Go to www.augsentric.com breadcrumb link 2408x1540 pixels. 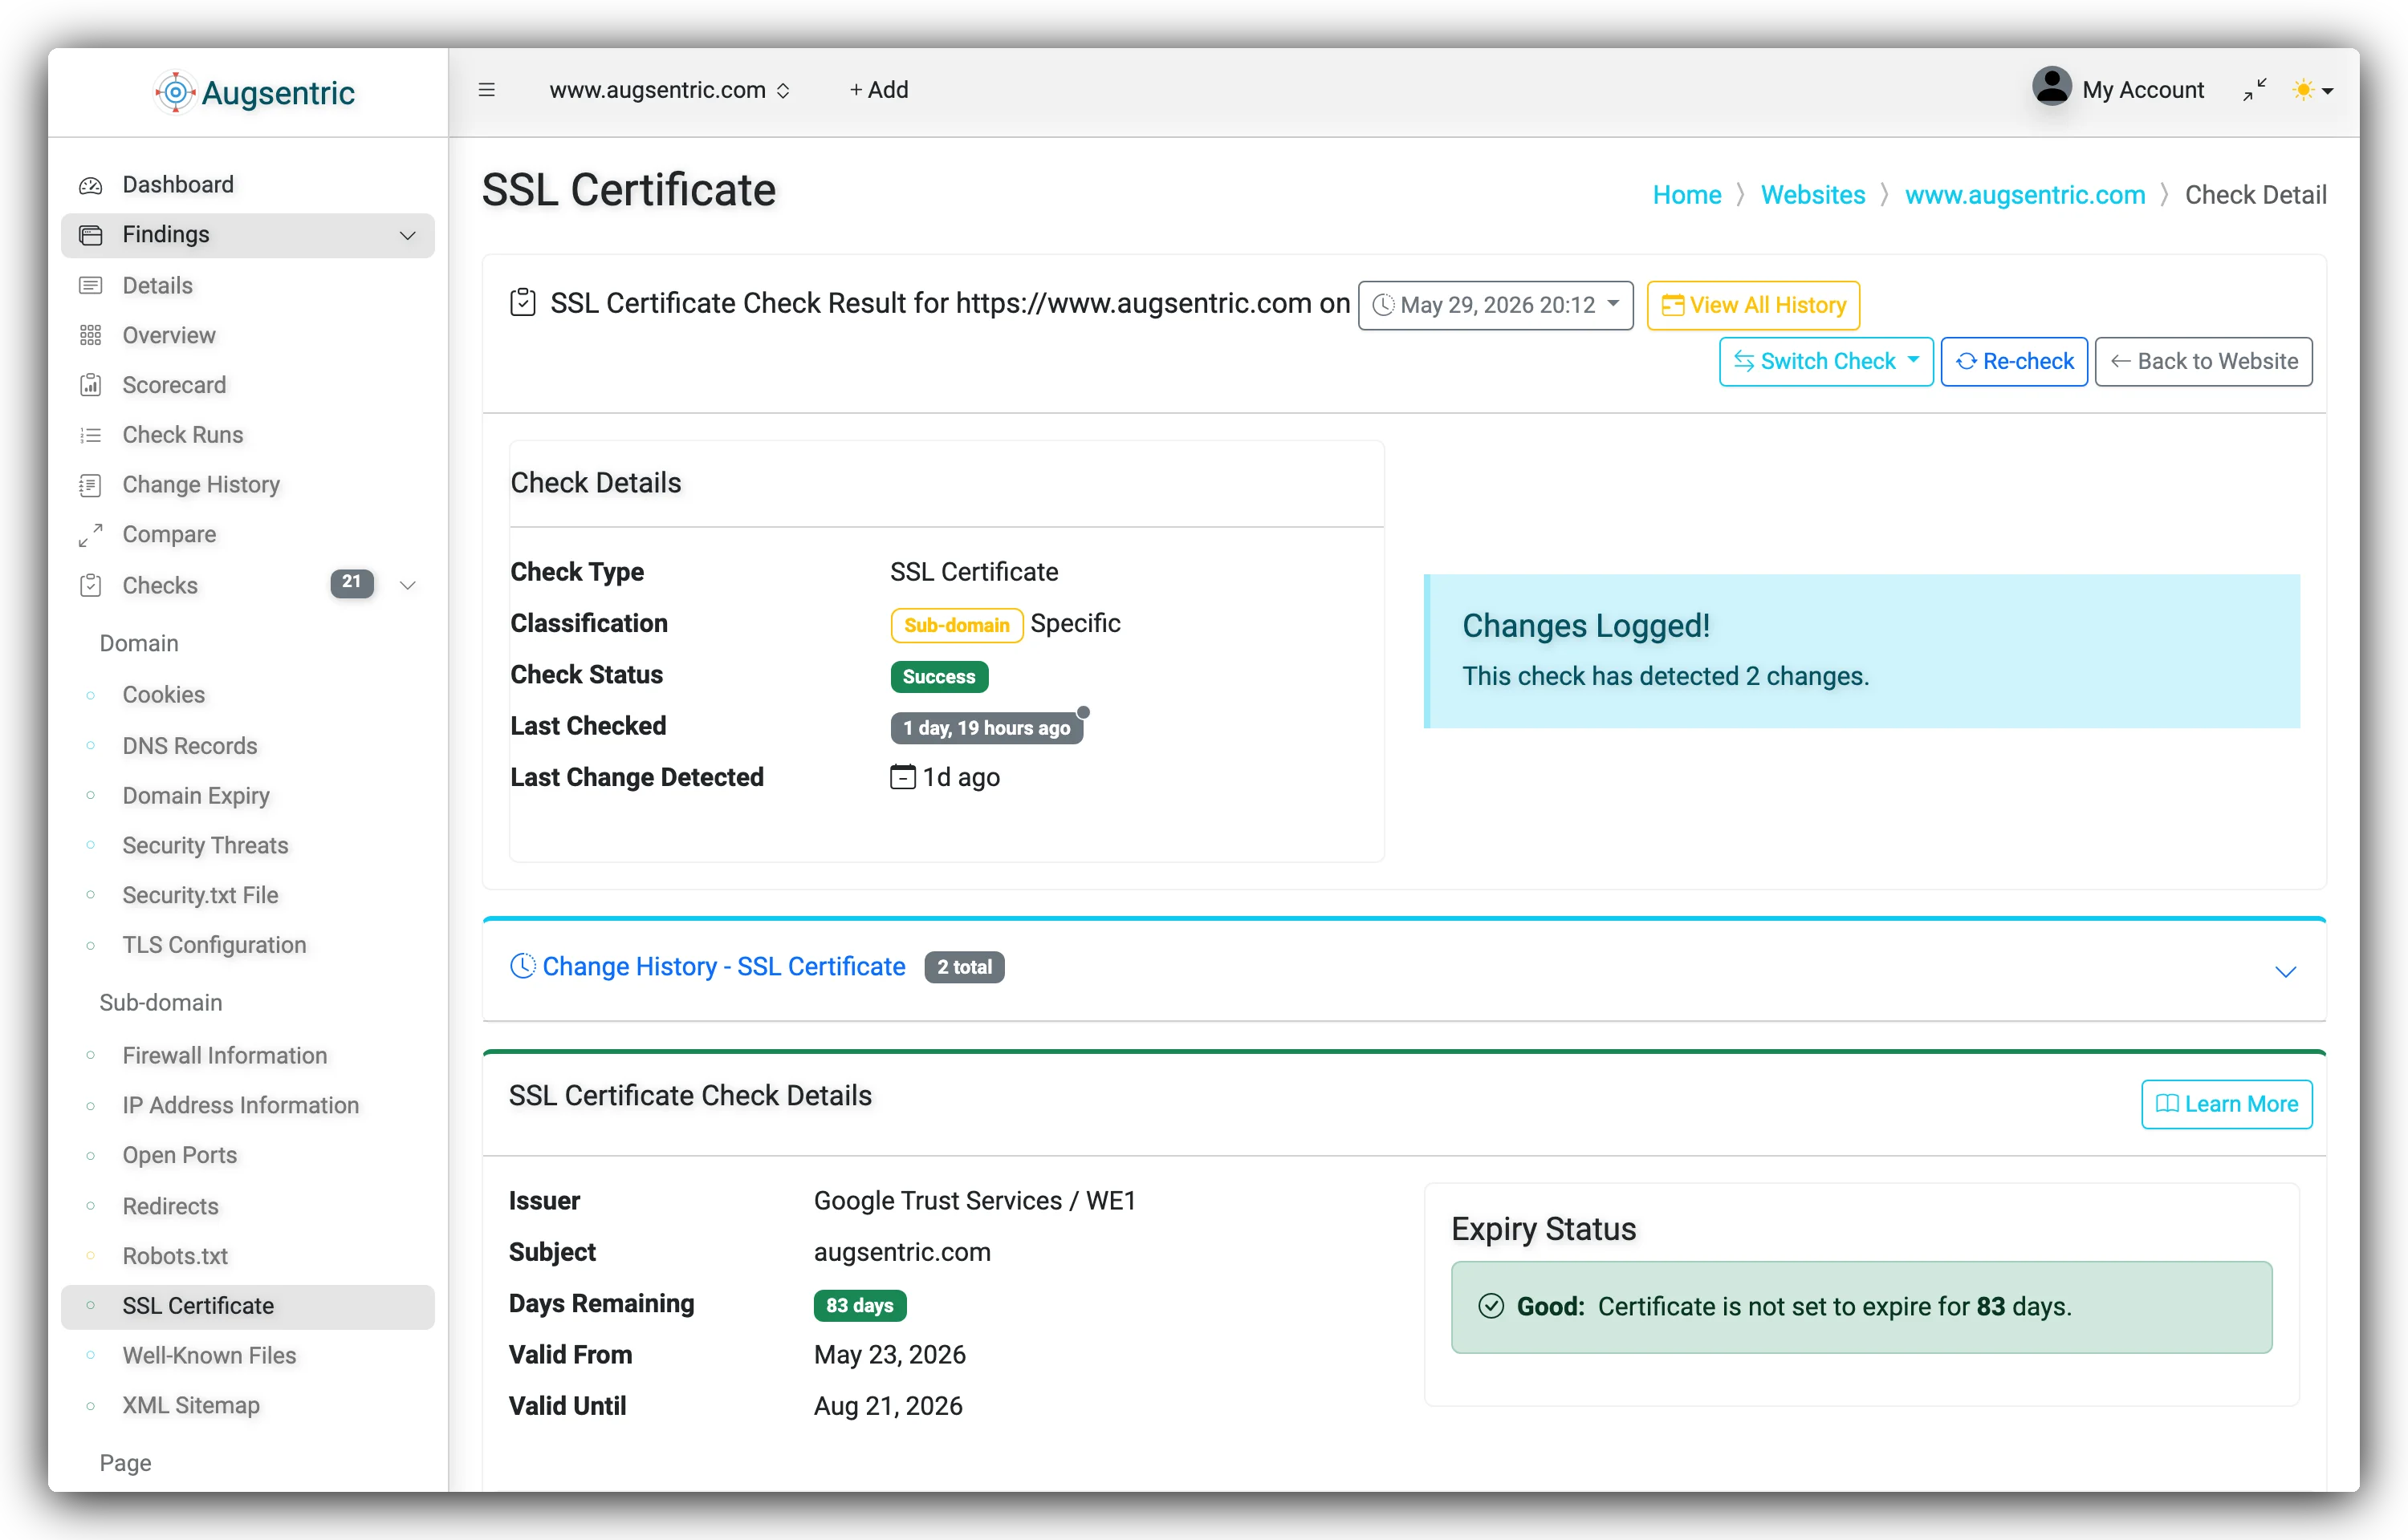(x=2025, y=194)
